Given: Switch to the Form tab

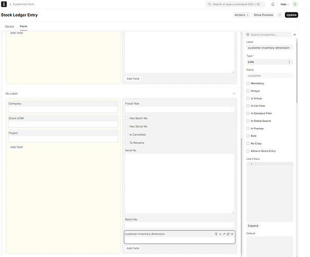Looking at the screenshot, I should click(x=23, y=26).
